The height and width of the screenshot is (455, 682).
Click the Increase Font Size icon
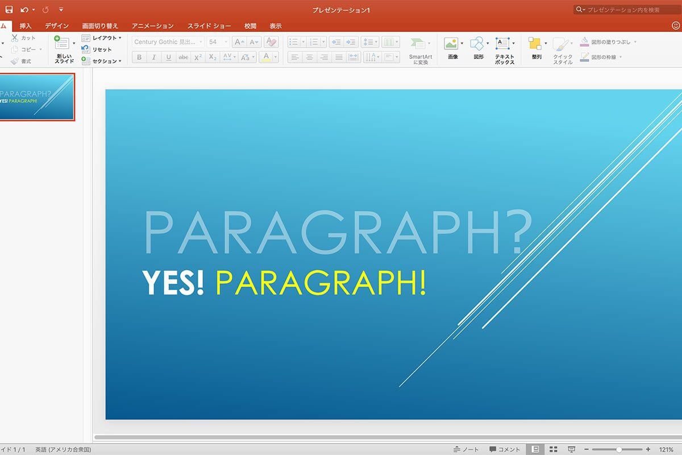[x=239, y=42]
